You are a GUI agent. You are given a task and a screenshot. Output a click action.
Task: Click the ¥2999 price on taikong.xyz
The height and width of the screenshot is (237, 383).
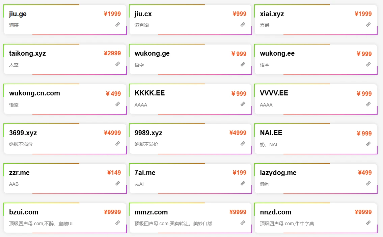click(112, 53)
